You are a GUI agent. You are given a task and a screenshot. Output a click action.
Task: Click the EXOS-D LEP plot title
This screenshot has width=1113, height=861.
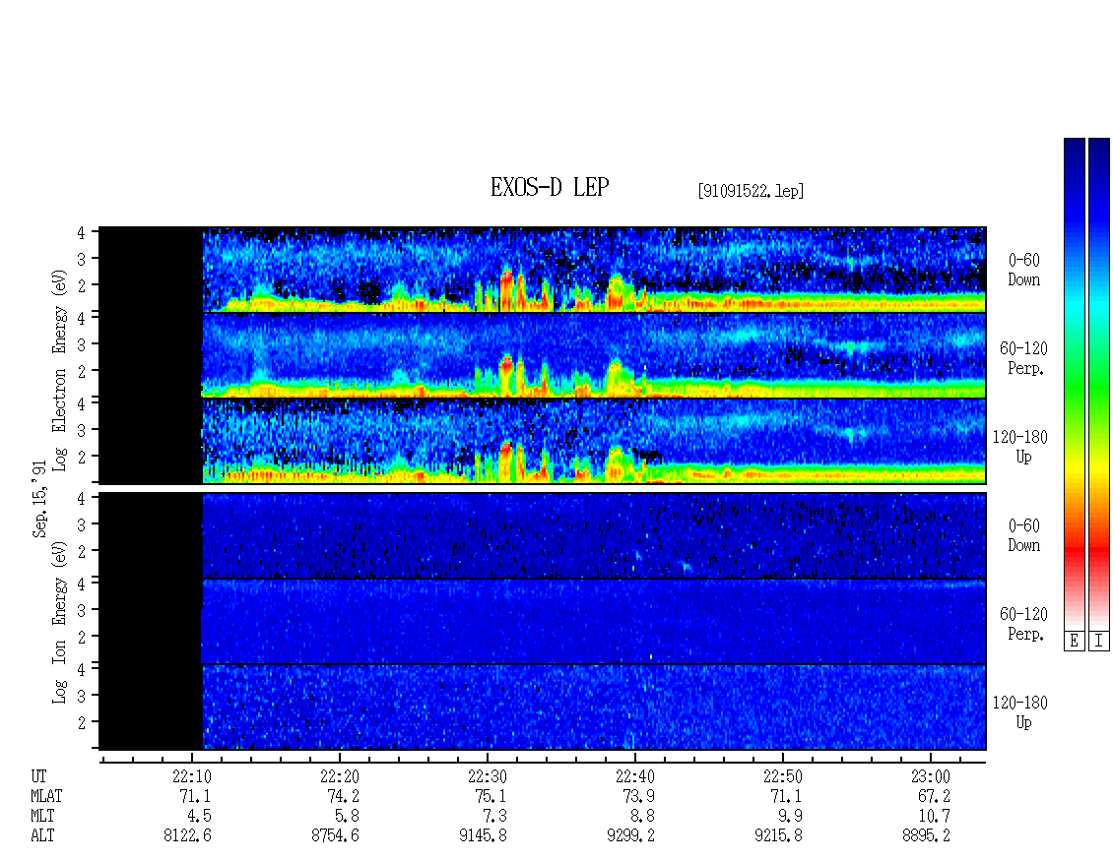[x=550, y=187]
